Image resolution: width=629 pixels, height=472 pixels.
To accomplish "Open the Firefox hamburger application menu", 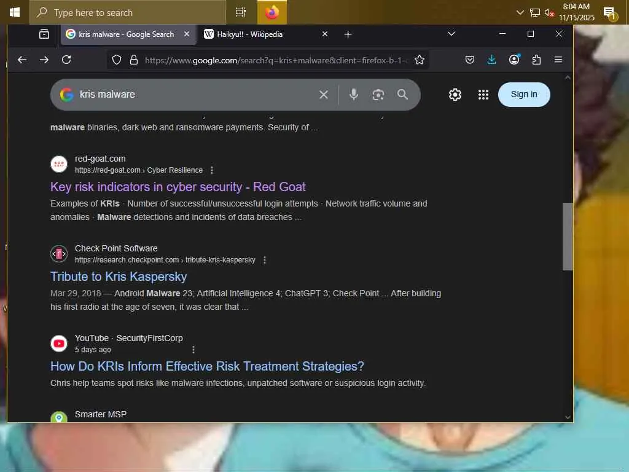I will click(558, 60).
